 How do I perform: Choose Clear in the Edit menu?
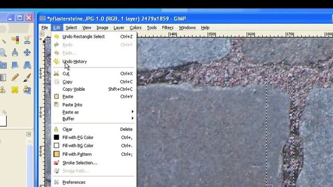point(94,129)
